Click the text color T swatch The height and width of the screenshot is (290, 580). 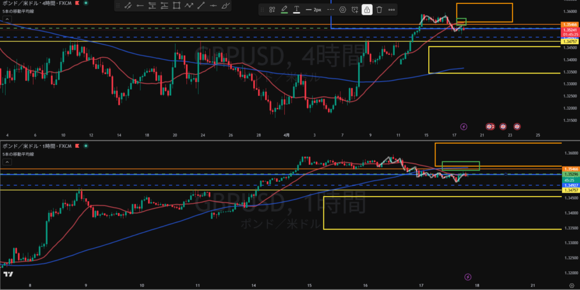coord(296,10)
